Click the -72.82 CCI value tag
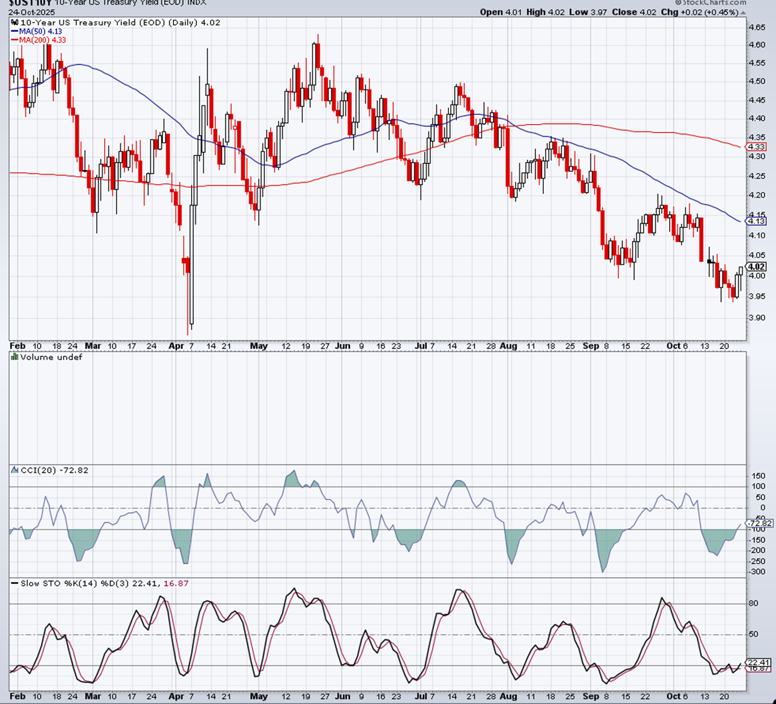This screenshot has width=776, height=704. pyautogui.click(x=760, y=523)
